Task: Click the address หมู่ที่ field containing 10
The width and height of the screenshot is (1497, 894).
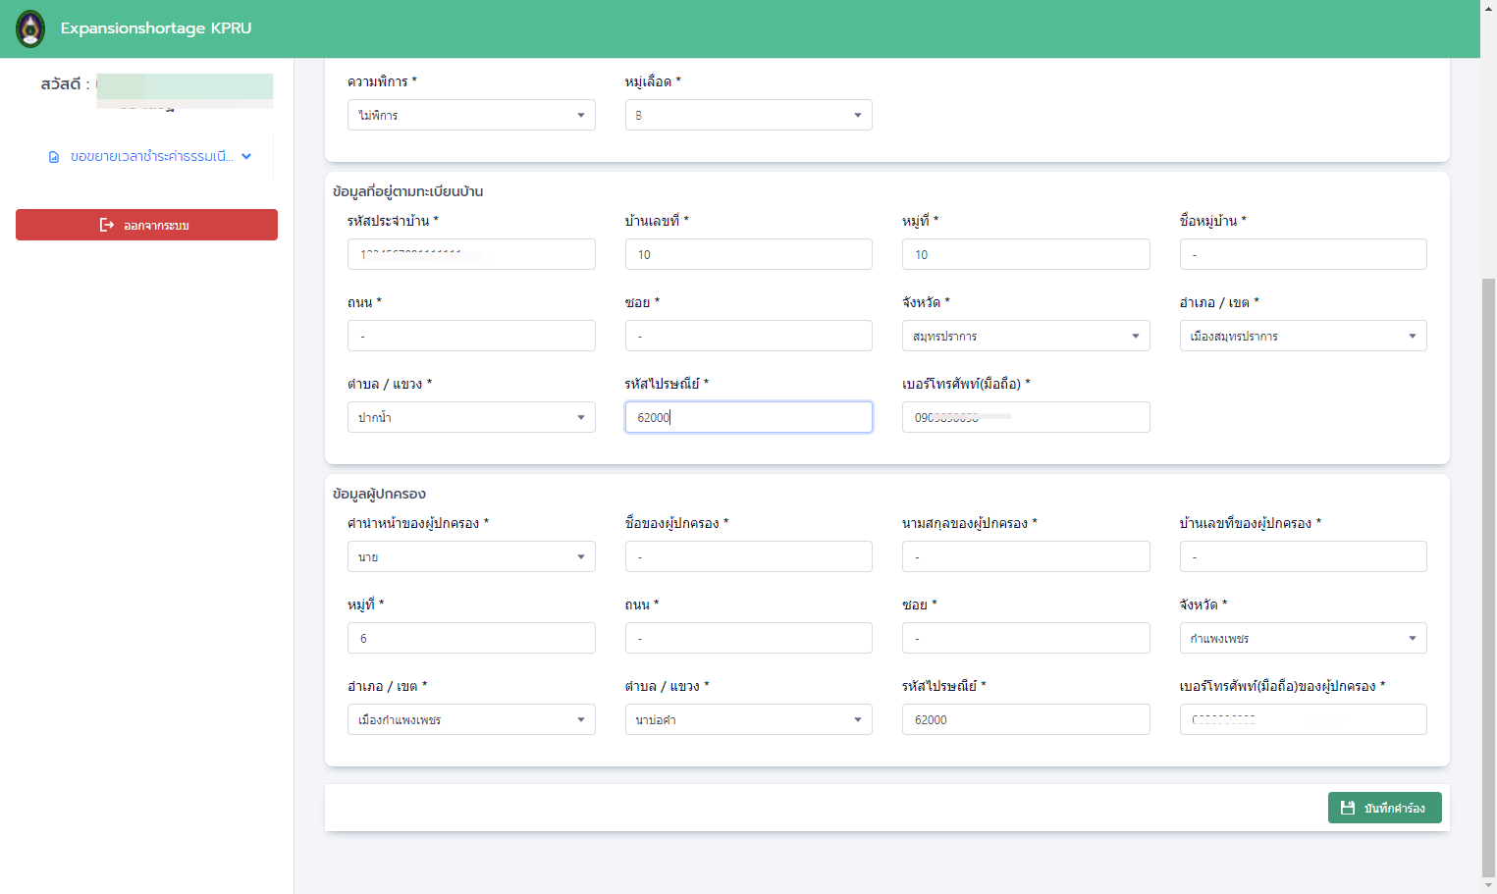Action: tap(1026, 254)
